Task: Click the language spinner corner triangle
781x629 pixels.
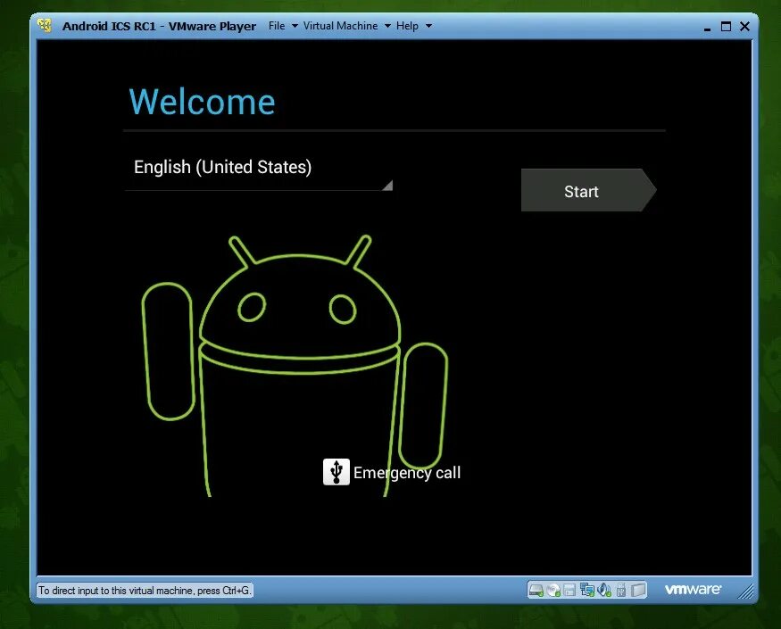Action: click(387, 186)
